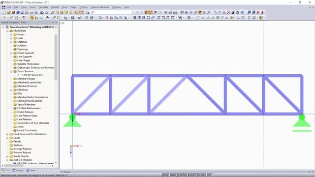
Task: Click the navigator scroll-down arrow
Action: [x=56, y=162]
